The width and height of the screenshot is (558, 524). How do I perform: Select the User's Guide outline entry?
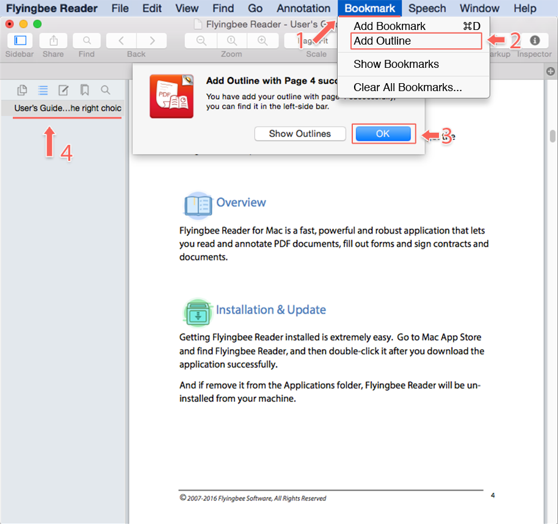click(x=67, y=108)
